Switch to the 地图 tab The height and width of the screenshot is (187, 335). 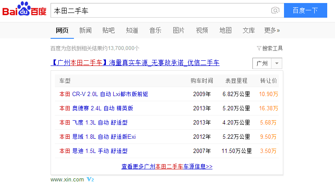point(225,30)
